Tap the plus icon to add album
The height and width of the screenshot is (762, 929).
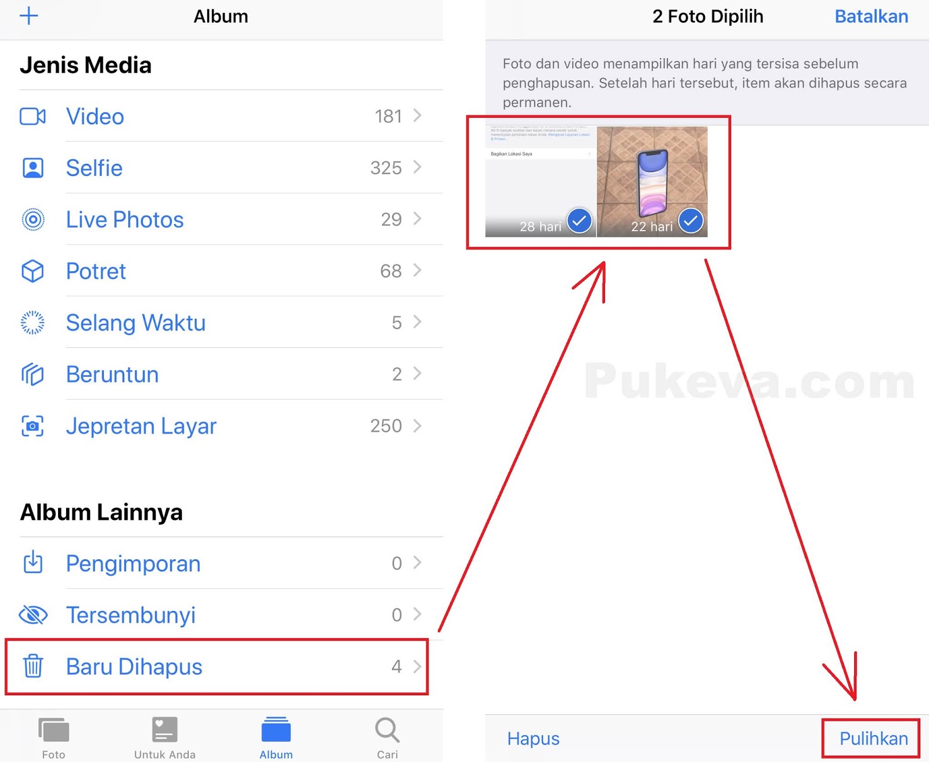click(28, 16)
